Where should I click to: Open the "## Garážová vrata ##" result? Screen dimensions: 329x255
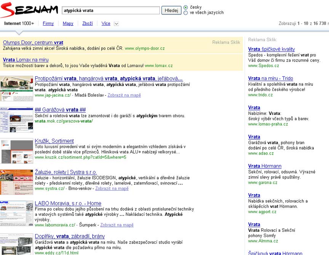click(60, 110)
